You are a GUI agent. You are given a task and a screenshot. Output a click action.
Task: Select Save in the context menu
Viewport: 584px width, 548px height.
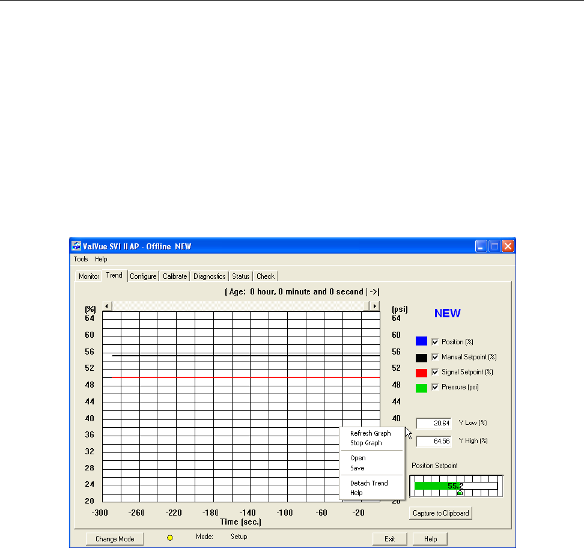point(357,468)
